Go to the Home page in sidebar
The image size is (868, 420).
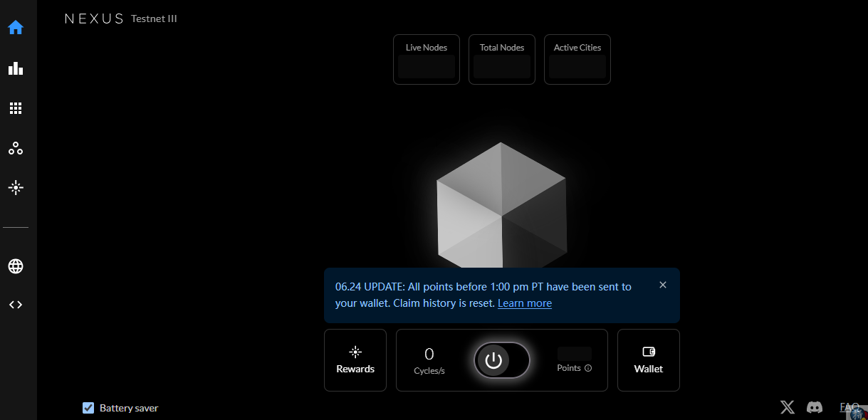pyautogui.click(x=16, y=28)
